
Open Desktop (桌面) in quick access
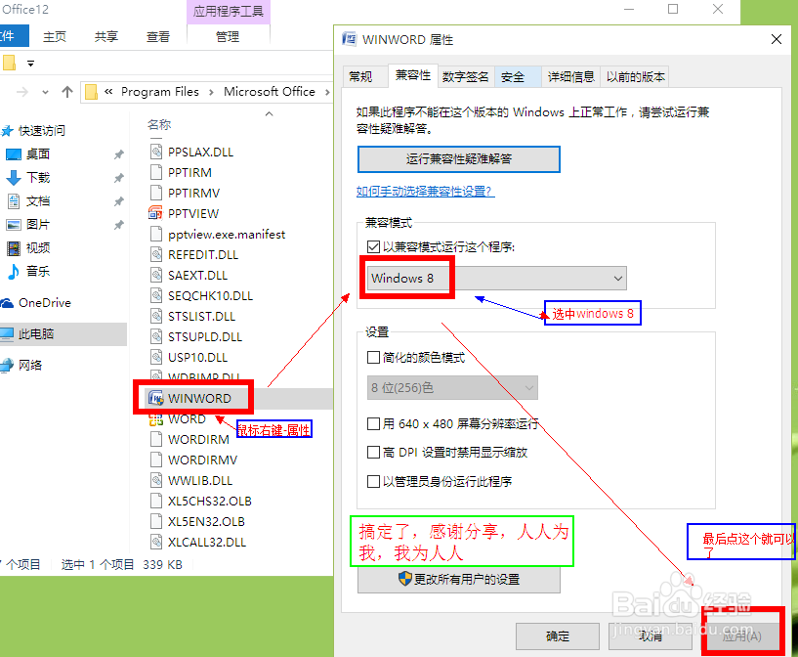[38, 153]
